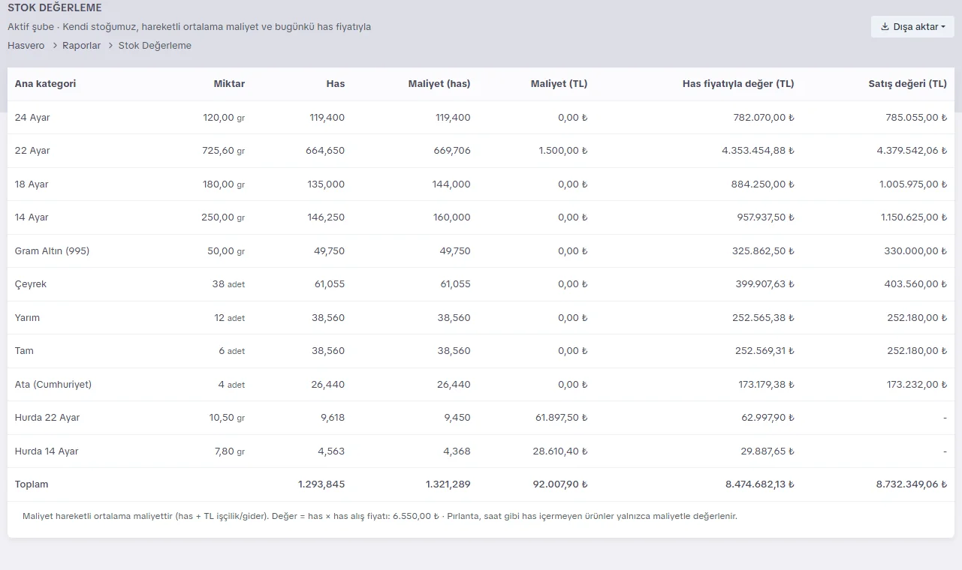
Task: Select the 12 adet quantity cell
Action: point(230,318)
